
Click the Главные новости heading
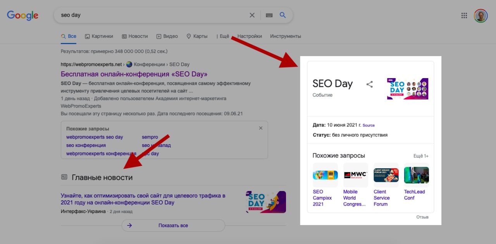(102, 177)
